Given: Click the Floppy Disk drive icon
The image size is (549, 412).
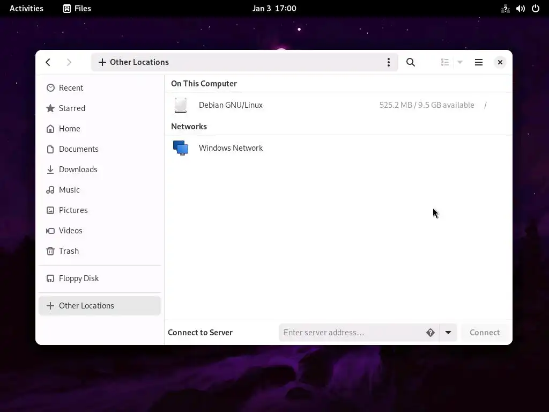Looking at the screenshot, I should [x=50, y=278].
